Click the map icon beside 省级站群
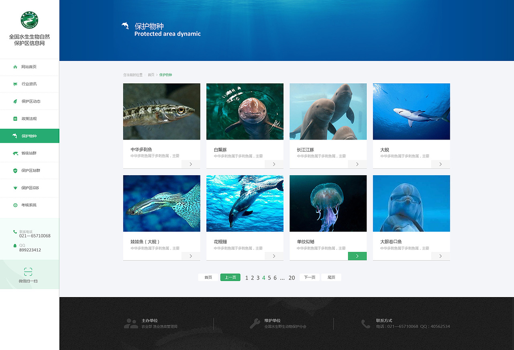The width and height of the screenshot is (514, 350). [x=15, y=153]
